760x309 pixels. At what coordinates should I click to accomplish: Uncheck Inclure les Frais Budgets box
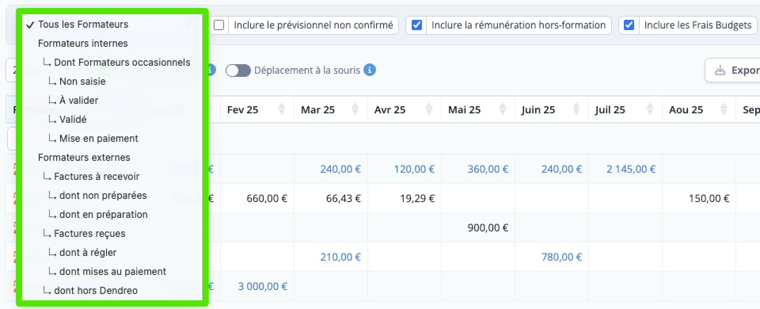629,25
